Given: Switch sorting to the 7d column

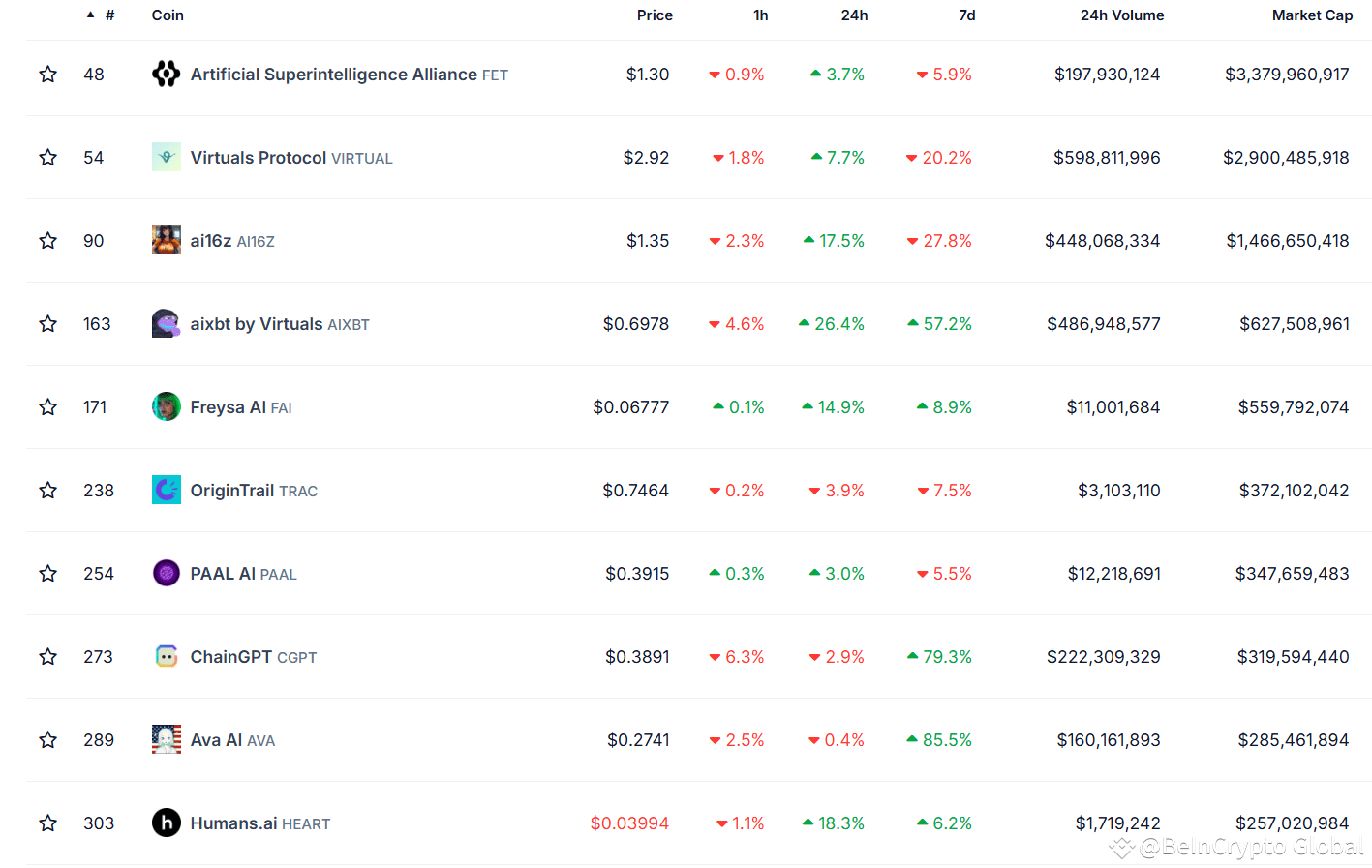Looking at the screenshot, I should (966, 15).
